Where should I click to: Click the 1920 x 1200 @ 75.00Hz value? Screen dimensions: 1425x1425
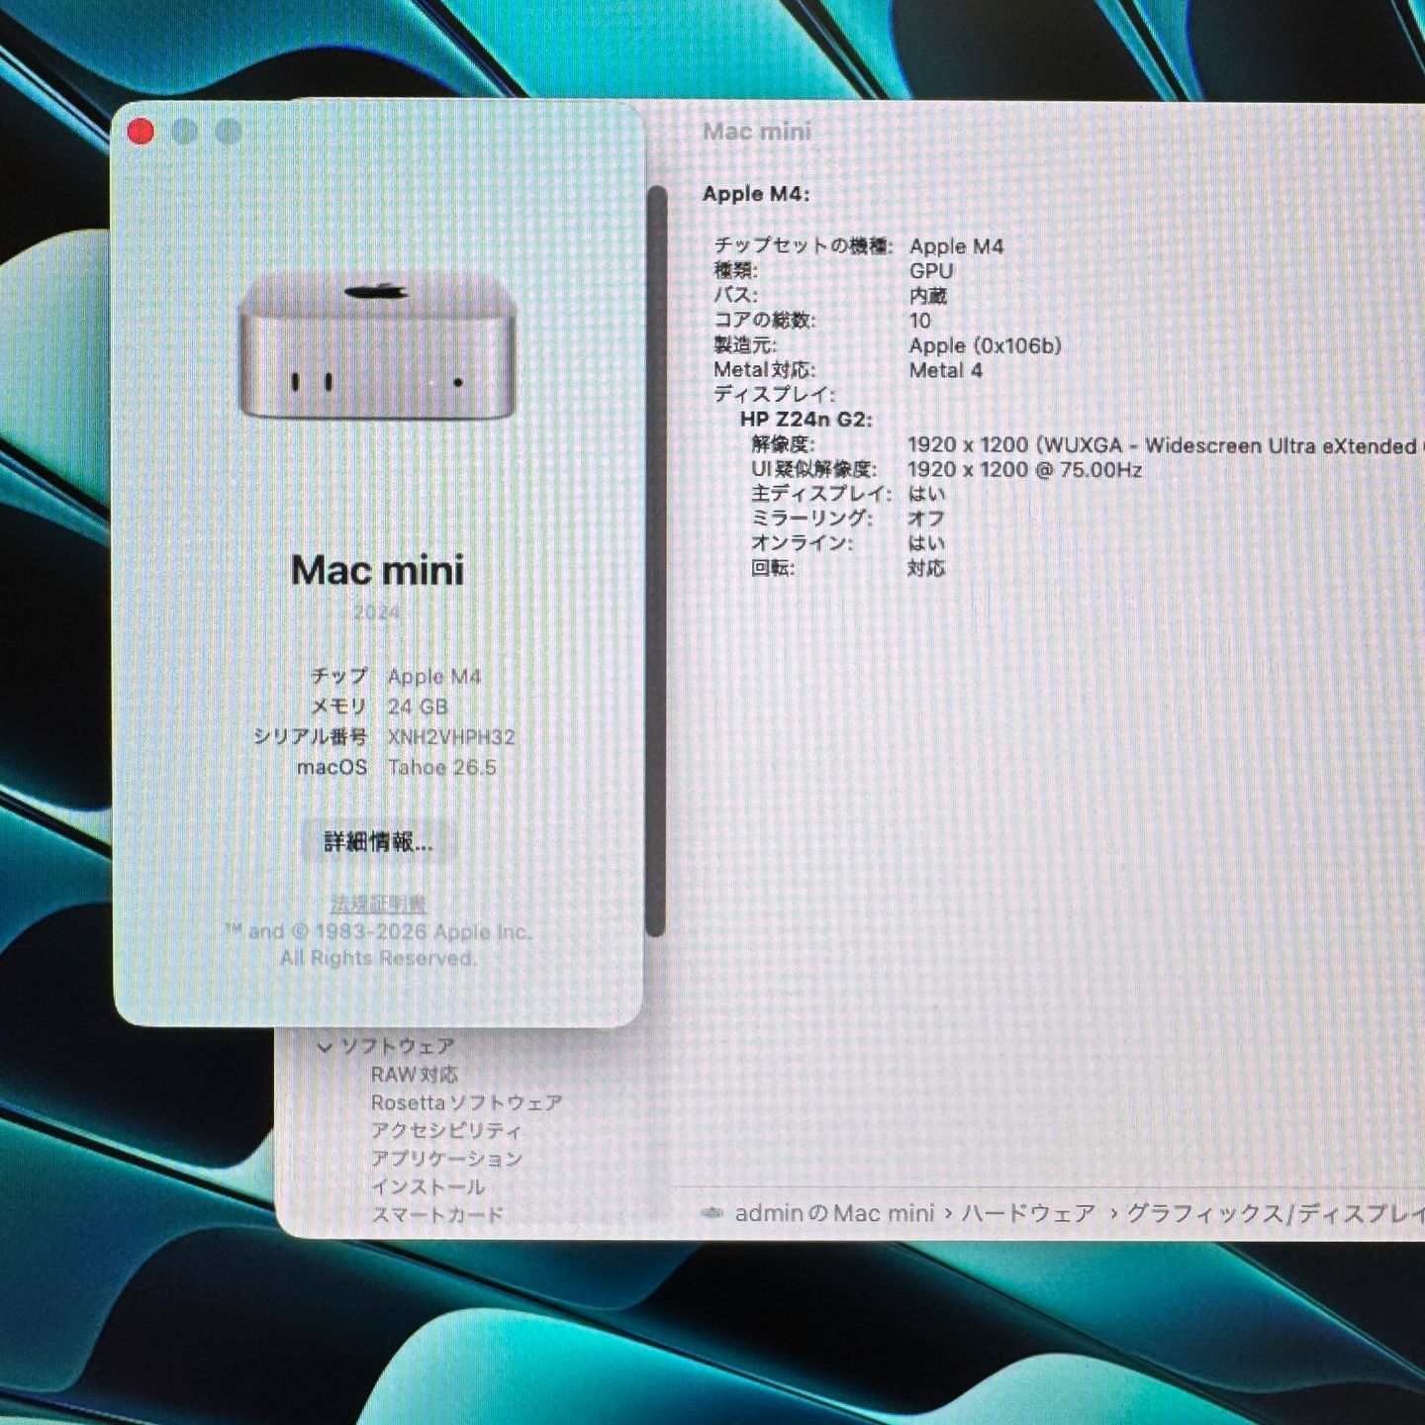(1025, 470)
